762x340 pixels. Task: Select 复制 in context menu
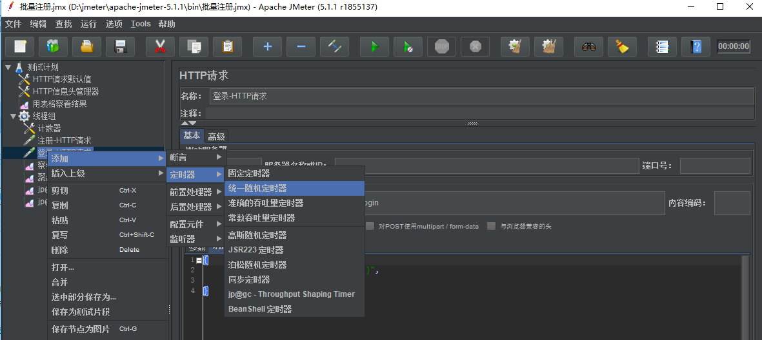[x=107, y=205]
